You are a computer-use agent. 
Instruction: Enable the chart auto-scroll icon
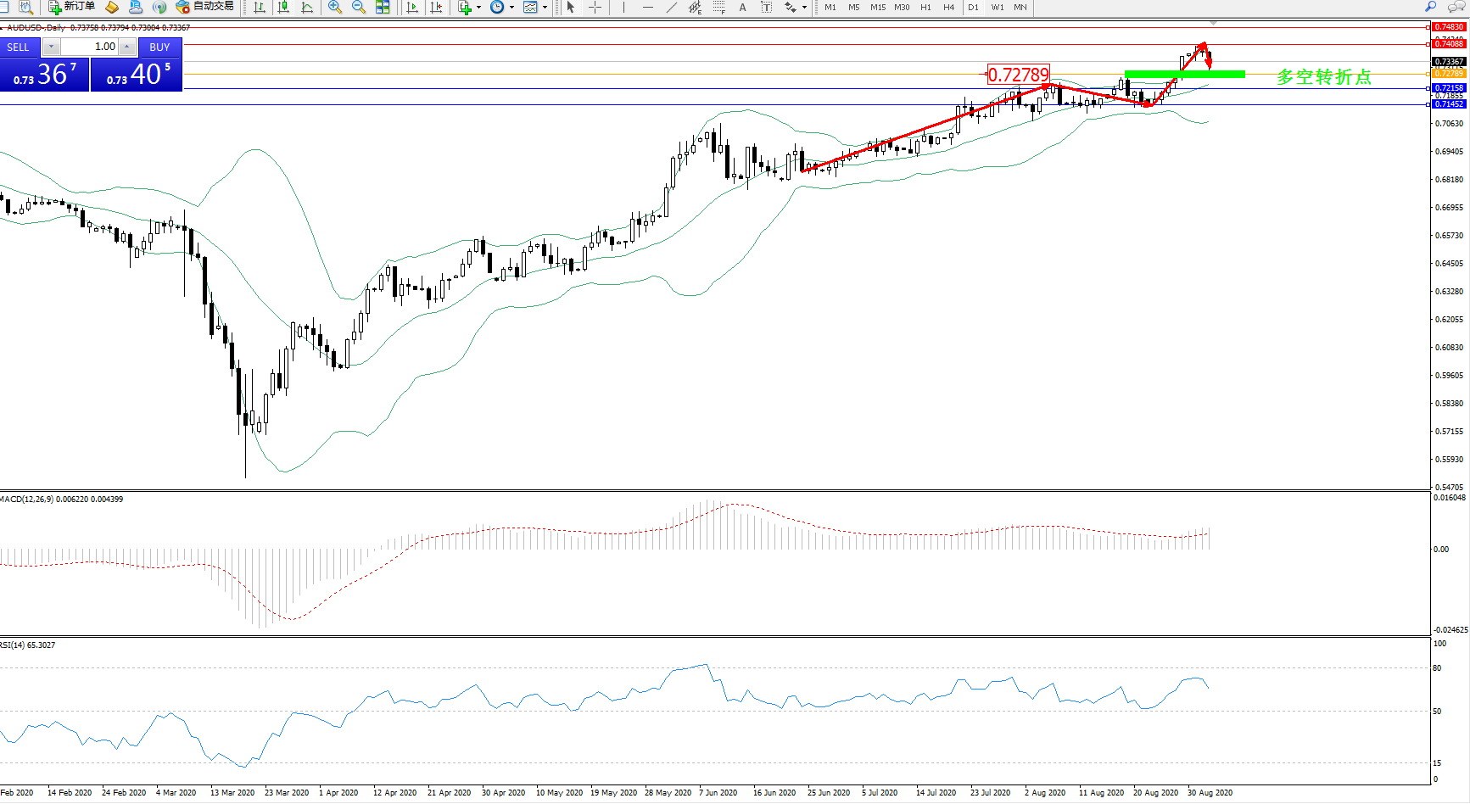click(x=412, y=7)
